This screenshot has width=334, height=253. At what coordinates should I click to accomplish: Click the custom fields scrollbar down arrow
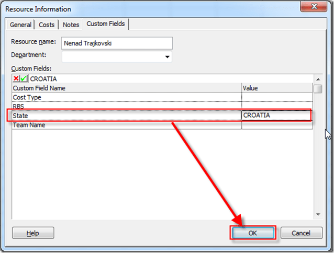[x=318, y=214]
